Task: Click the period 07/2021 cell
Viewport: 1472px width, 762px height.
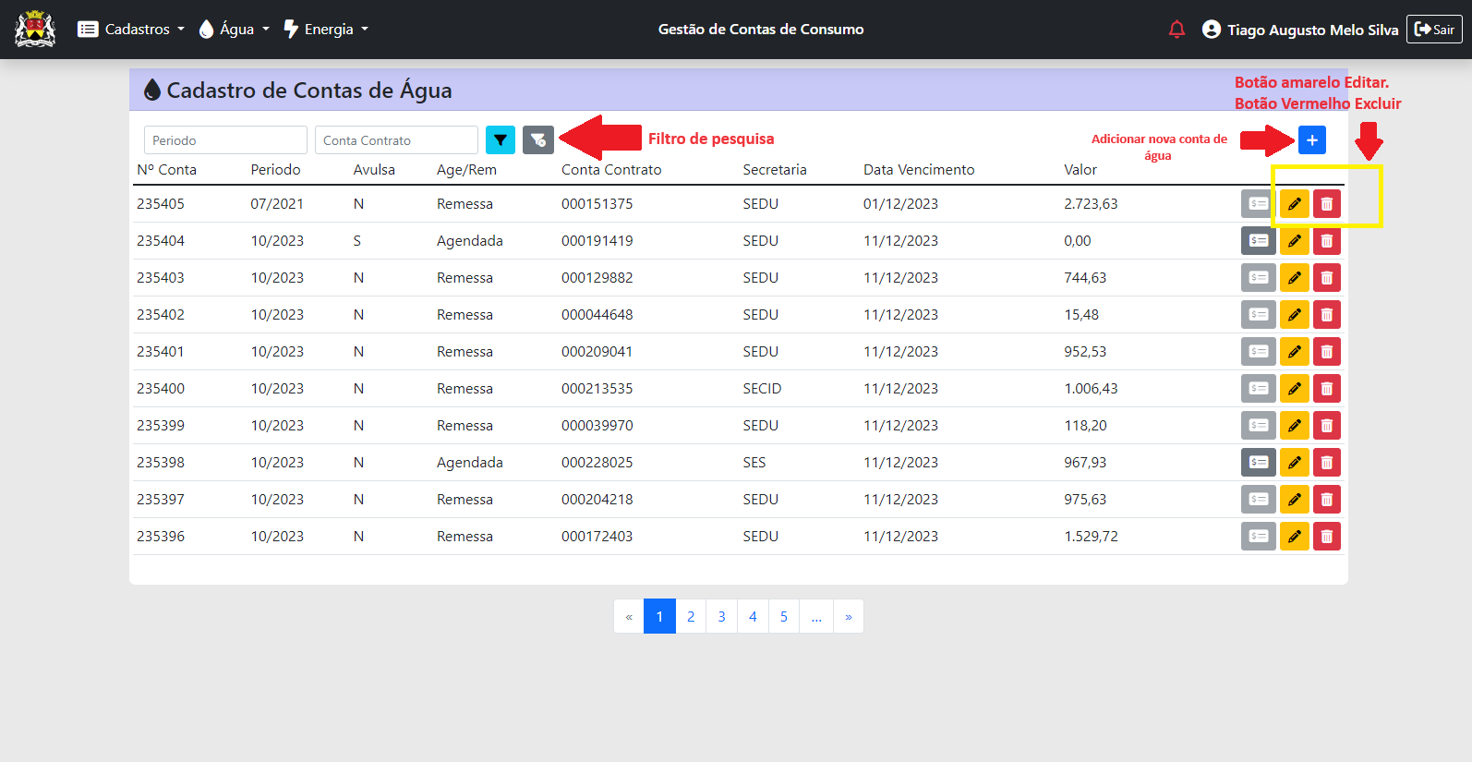Action: pyautogui.click(x=277, y=203)
